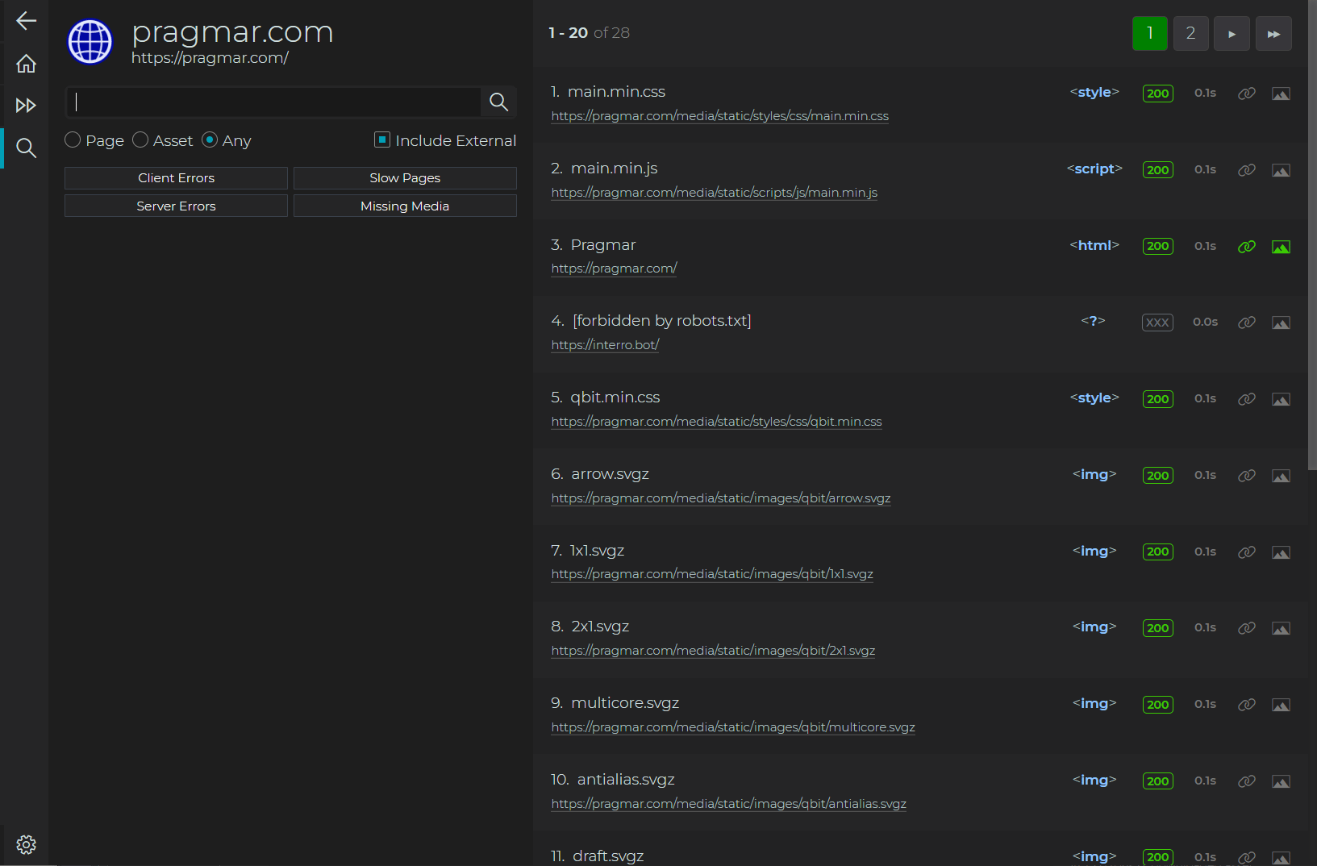1317x866 pixels.
Task: Click image icon for main.min.css row
Action: [1280, 94]
